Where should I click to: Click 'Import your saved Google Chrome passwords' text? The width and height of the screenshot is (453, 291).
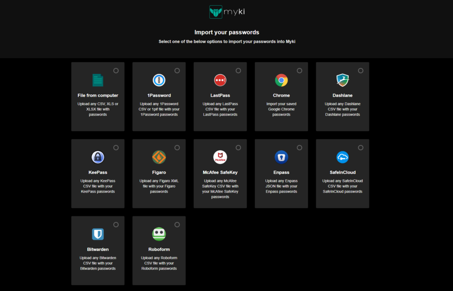click(281, 110)
